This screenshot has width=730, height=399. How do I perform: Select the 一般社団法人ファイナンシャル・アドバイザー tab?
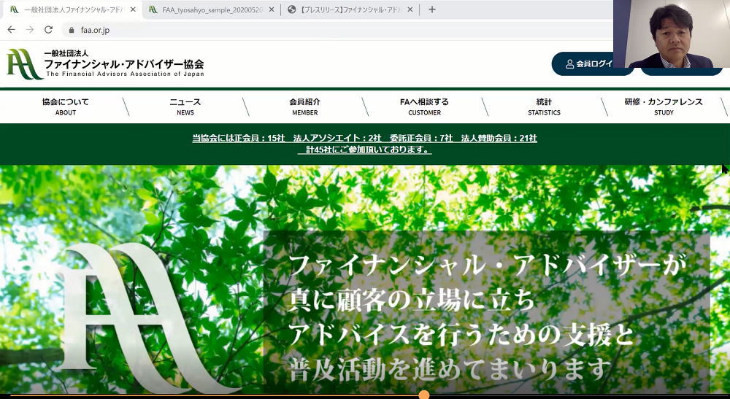click(72, 9)
